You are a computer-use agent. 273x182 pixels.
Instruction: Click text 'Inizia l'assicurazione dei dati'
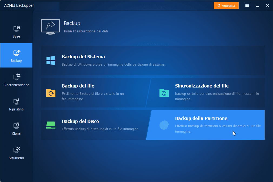click(86, 31)
